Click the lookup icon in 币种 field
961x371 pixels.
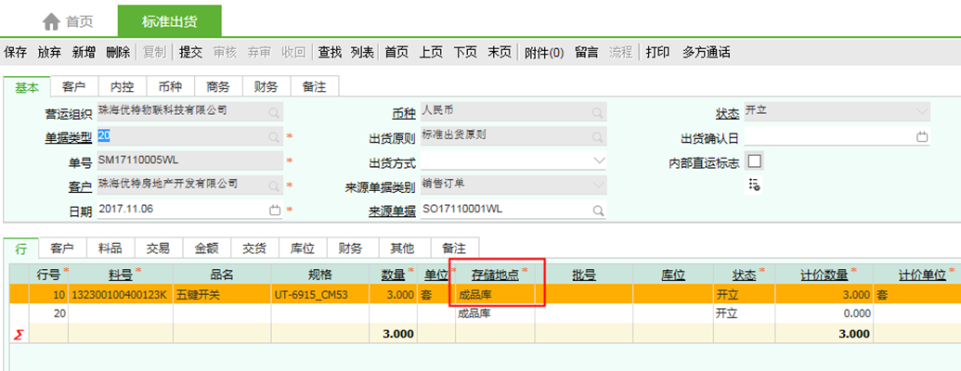[x=596, y=112]
